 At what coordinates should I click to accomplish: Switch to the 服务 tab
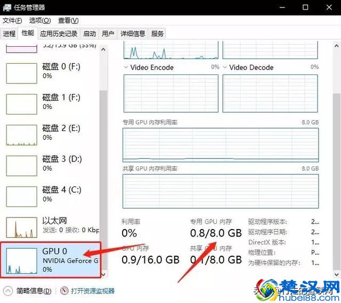[157, 33]
